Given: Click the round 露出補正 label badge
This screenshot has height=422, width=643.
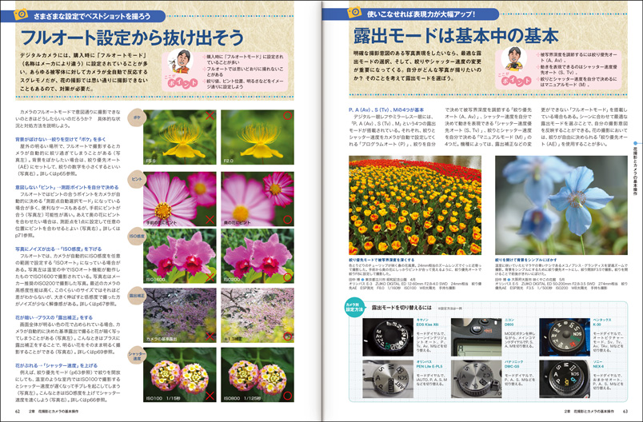Looking at the screenshot, I should (x=137, y=295).
